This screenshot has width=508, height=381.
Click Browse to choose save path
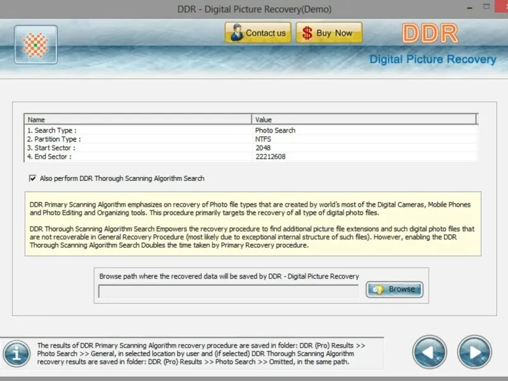pyautogui.click(x=394, y=290)
